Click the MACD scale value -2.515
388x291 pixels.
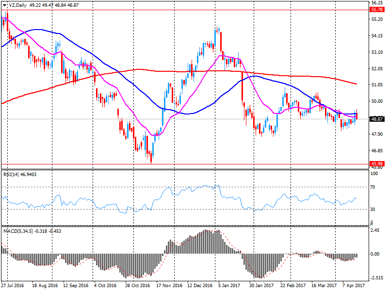376,277
